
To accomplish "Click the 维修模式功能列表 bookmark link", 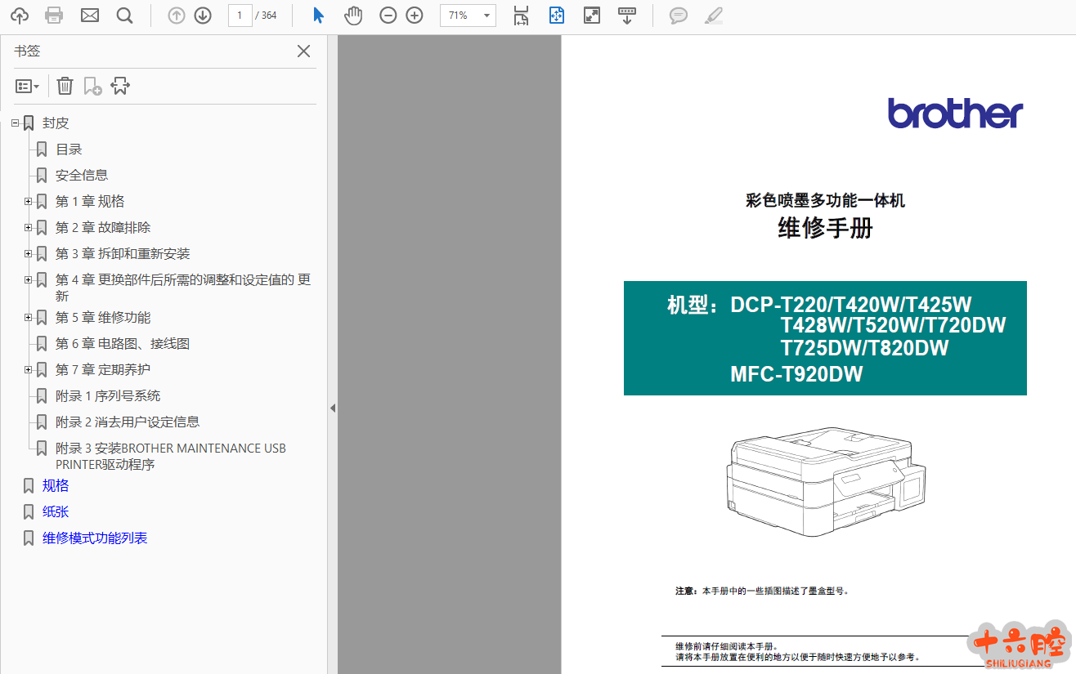I will coord(95,538).
